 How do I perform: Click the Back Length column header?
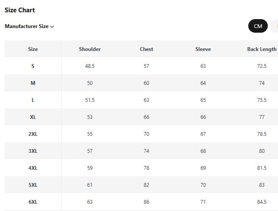tap(262, 49)
